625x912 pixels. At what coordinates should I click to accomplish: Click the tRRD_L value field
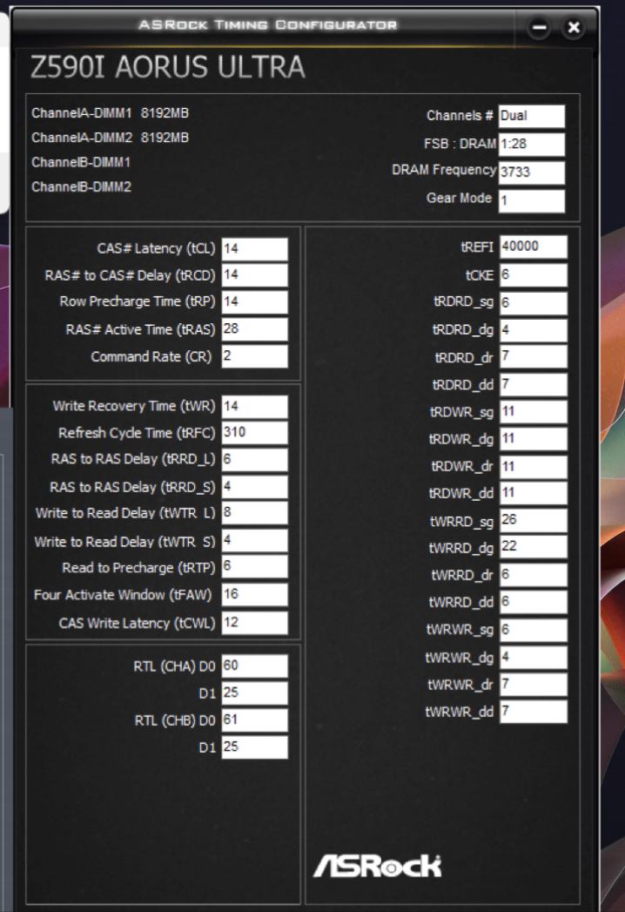point(255,460)
